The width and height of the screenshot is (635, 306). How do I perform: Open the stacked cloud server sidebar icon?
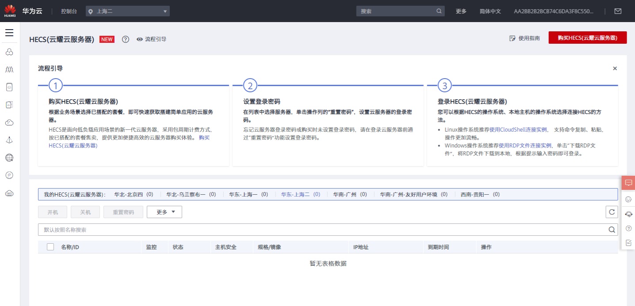point(9,105)
